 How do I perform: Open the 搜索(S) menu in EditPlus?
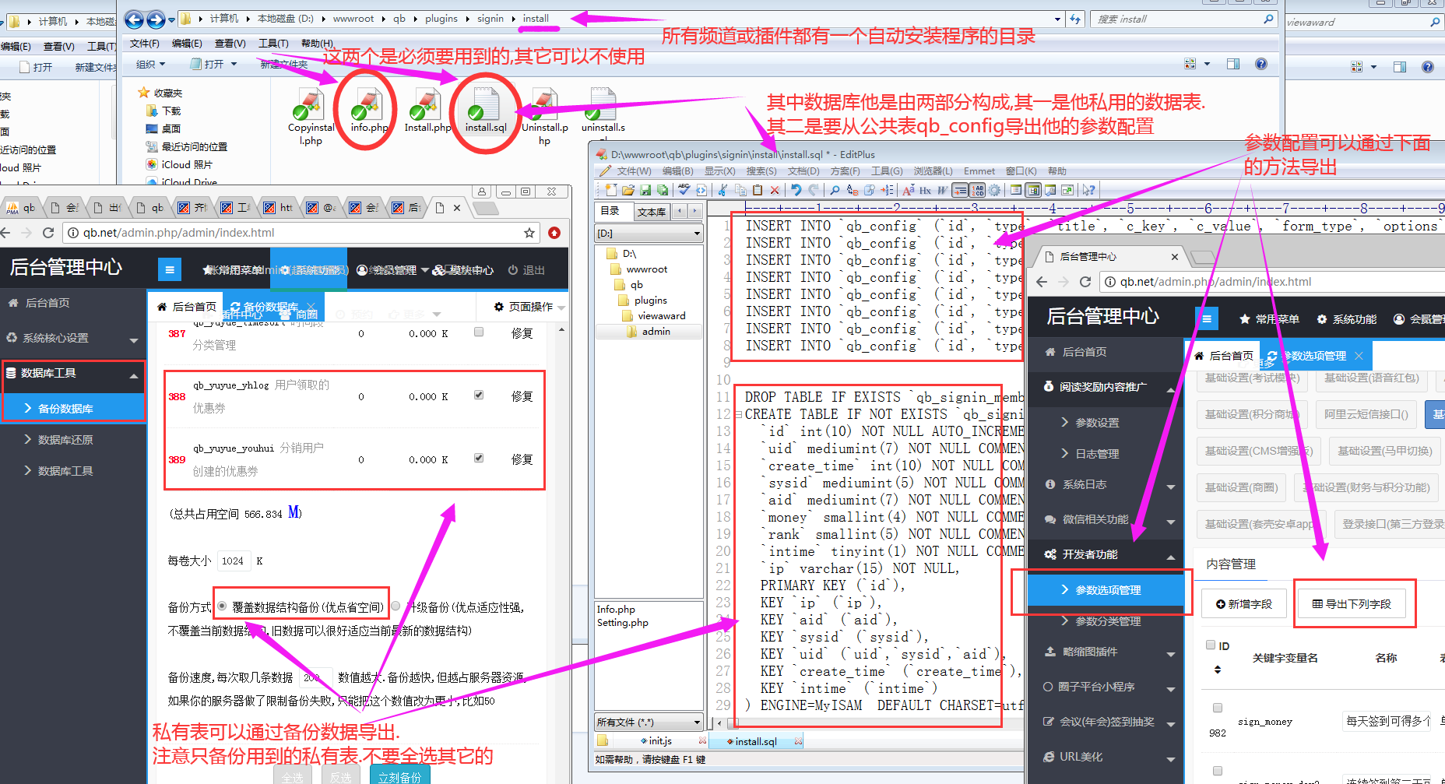point(761,171)
